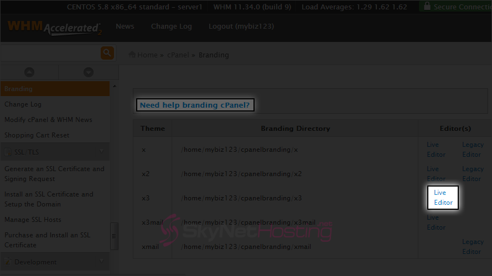
Task: Click Need help branding cPanel? link
Action: click(195, 105)
